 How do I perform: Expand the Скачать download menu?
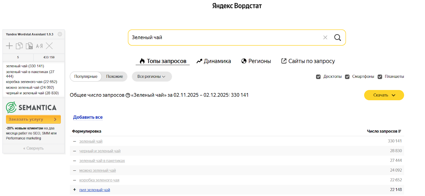pos(384,95)
